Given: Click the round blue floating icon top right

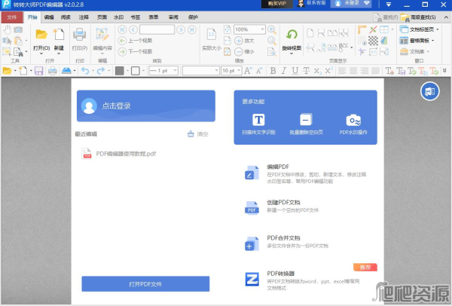Looking at the screenshot, I should 429,91.
